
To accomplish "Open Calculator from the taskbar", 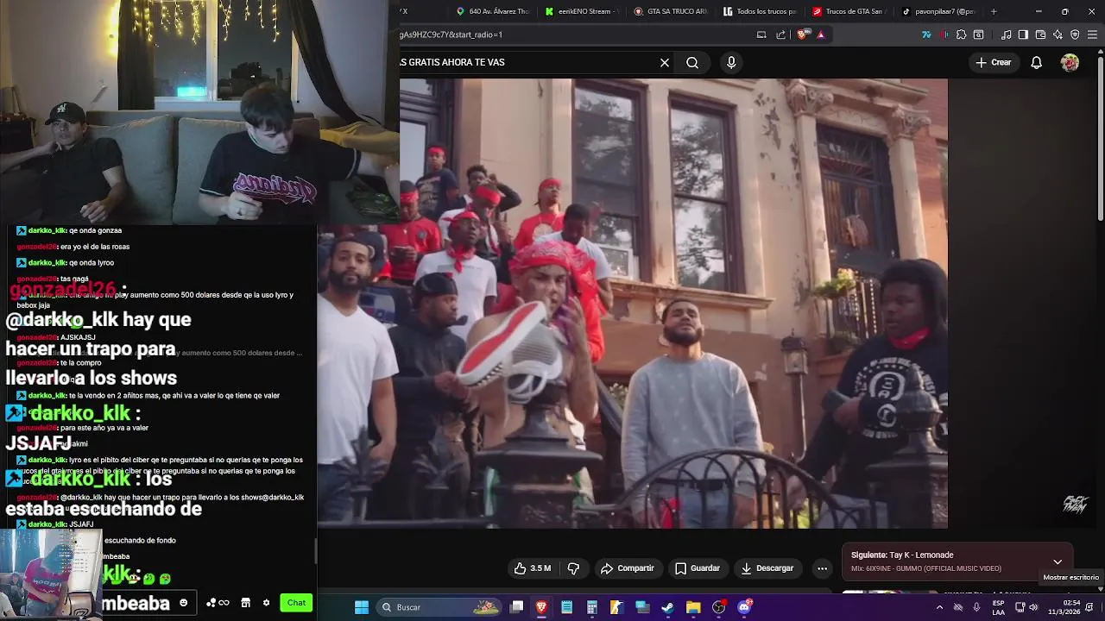I will (591, 607).
